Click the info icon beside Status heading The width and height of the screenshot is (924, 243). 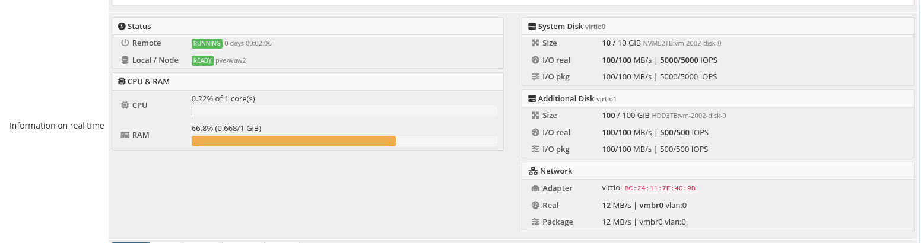[x=122, y=27]
